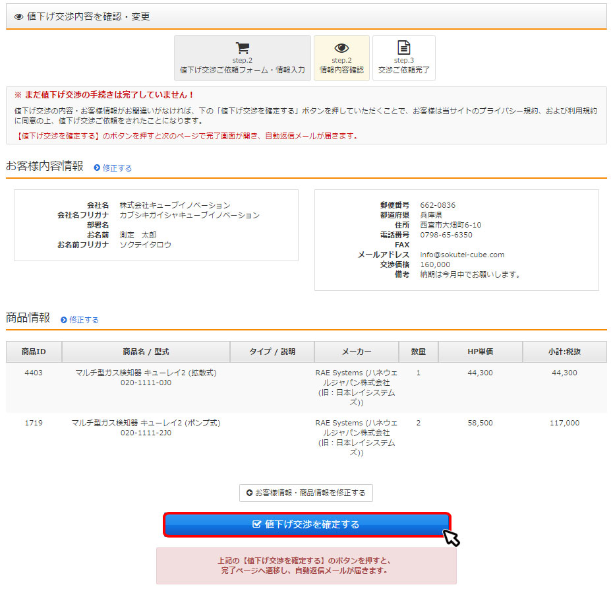Click the 020-1111-2J0 model number
Screen dimensions: 611x589
(146, 433)
